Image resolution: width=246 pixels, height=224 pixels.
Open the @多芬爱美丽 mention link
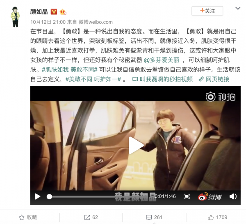click(x=162, y=60)
